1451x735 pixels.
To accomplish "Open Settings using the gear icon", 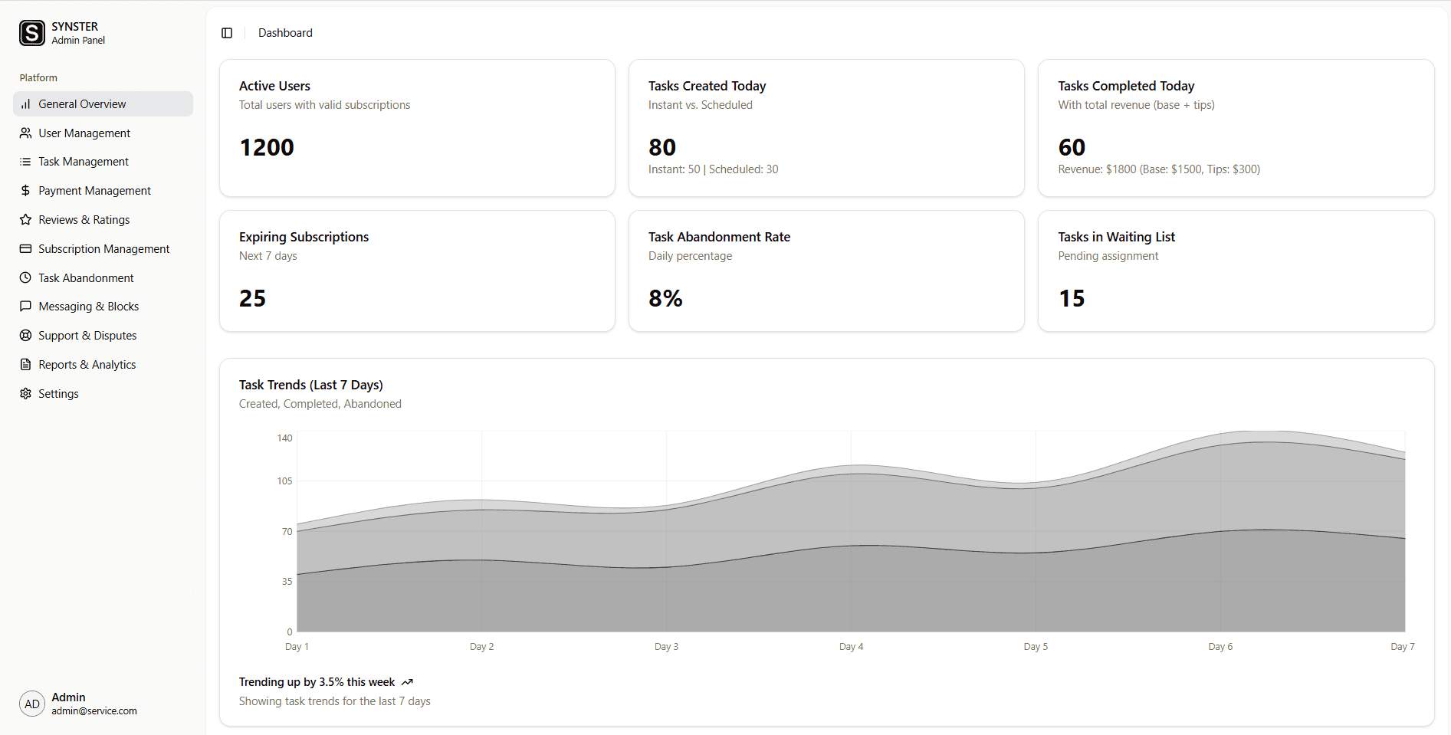I will point(26,393).
